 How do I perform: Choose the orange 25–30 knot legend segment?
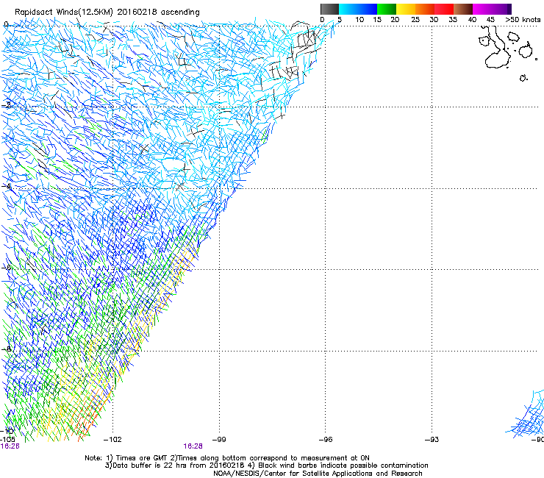point(425,9)
